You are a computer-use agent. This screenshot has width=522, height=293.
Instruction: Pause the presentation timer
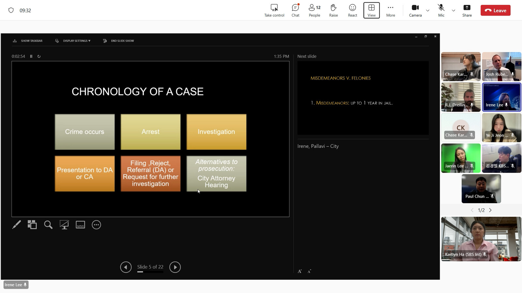(31, 56)
